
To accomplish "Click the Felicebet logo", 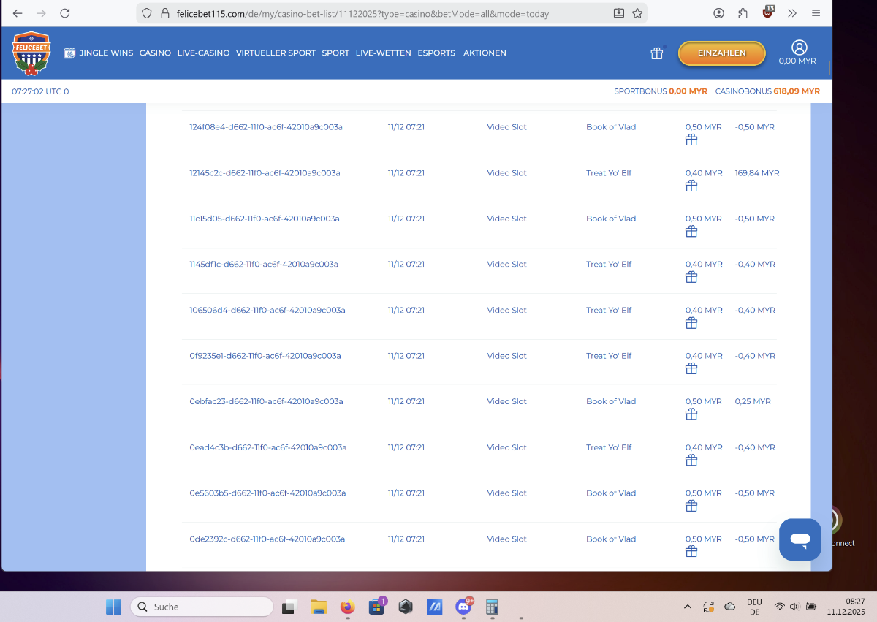I will point(31,53).
